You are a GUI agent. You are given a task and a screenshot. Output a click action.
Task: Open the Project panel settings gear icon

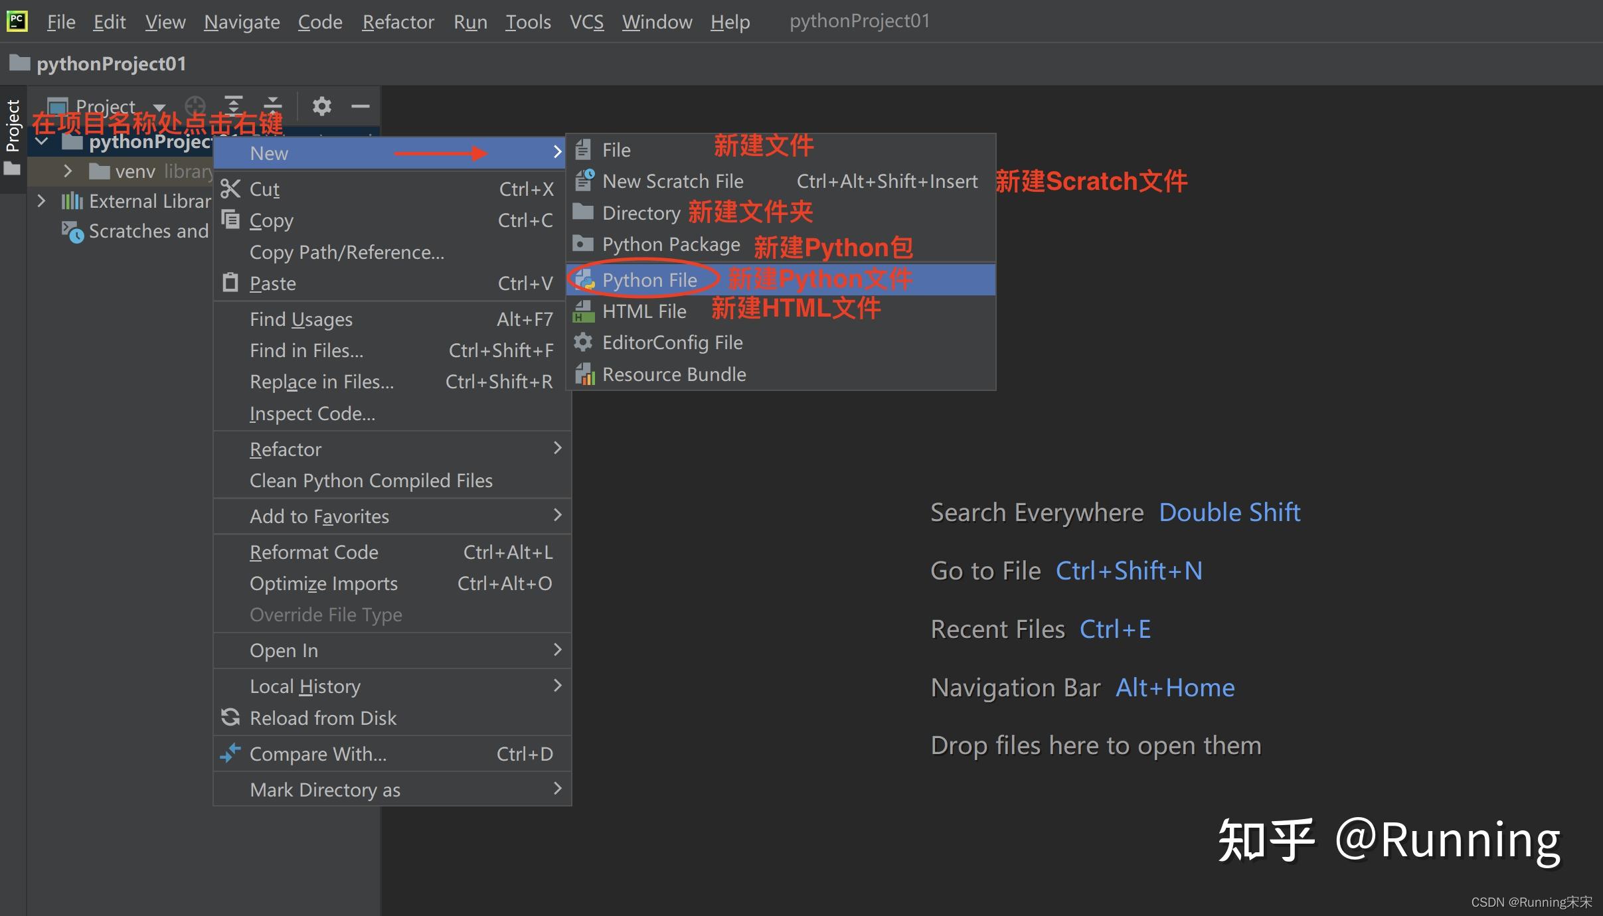click(x=323, y=106)
